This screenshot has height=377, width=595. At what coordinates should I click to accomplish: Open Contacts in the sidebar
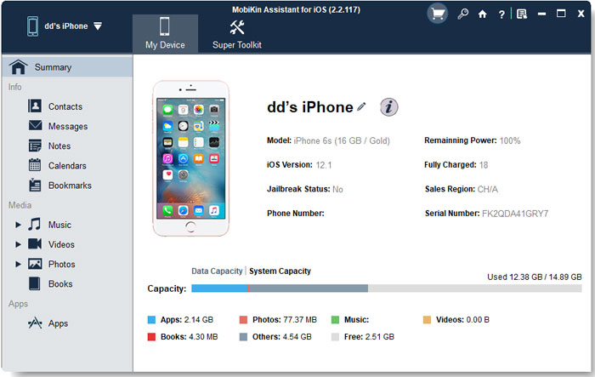65,106
